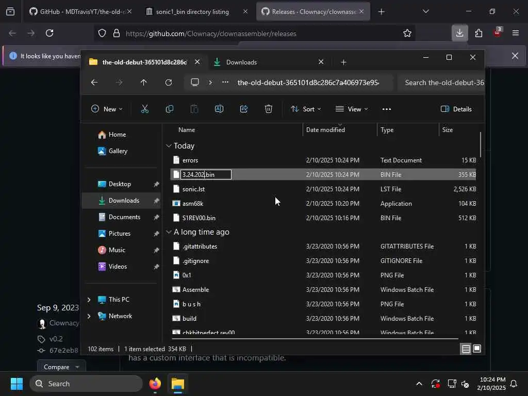Click the Cut scissors icon in Explorer toolbar
This screenshot has width=528, height=396.
click(144, 109)
